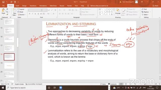The width and height of the screenshot is (161, 90).
Task: Open the Arrange menu
Action: click(x=118, y=12)
